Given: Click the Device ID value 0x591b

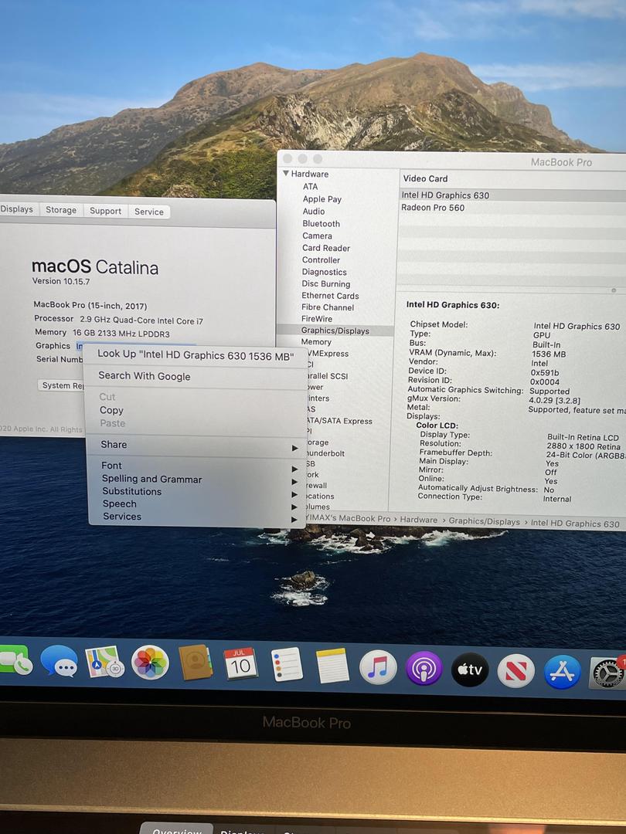Looking at the screenshot, I should (x=545, y=373).
